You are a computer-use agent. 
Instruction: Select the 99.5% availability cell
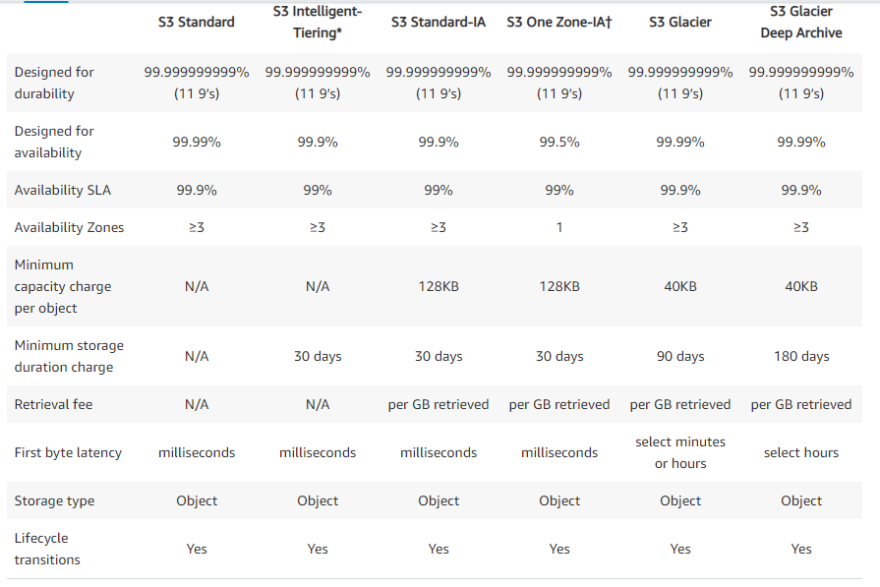(x=559, y=142)
